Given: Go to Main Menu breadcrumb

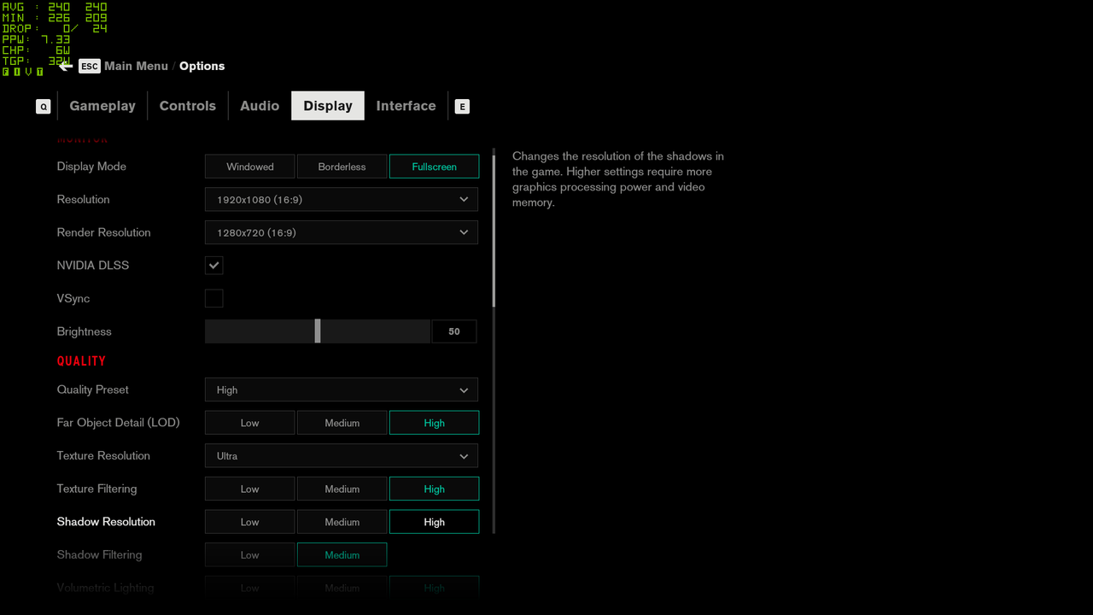Looking at the screenshot, I should [x=137, y=66].
